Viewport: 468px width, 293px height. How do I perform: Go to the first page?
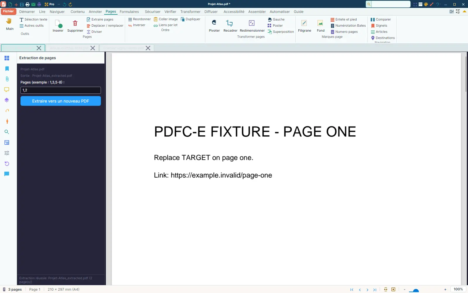coord(352,289)
